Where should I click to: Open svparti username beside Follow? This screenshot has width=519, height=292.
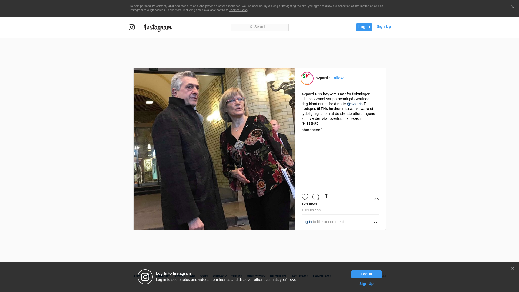pyautogui.click(x=322, y=78)
